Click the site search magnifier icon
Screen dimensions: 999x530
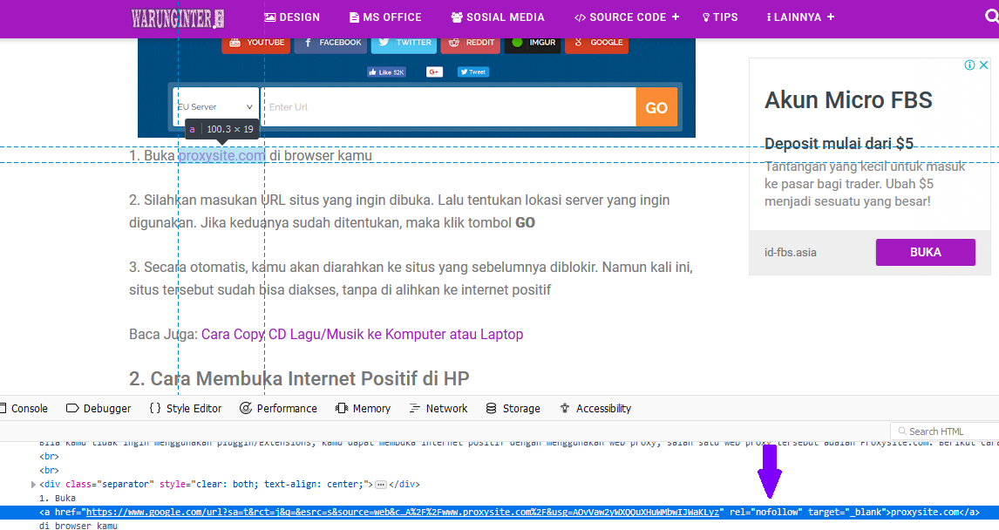991,17
